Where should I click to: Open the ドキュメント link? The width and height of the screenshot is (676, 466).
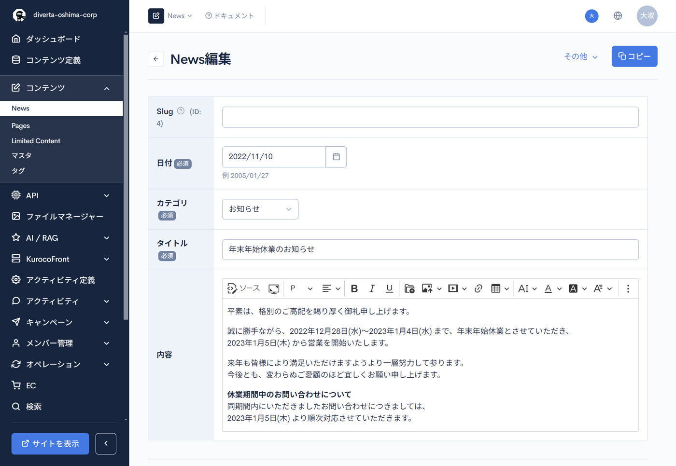point(229,16)
